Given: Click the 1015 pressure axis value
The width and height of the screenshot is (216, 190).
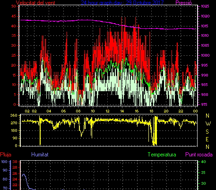Looking at the screenshot, I should coord(205,26).
